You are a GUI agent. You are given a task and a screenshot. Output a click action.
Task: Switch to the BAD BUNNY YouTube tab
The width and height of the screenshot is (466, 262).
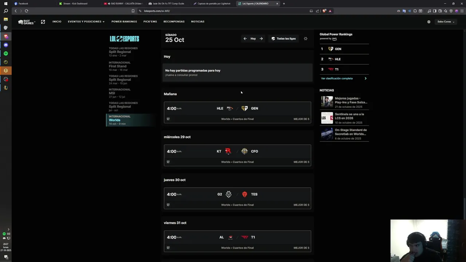(124, 4)
